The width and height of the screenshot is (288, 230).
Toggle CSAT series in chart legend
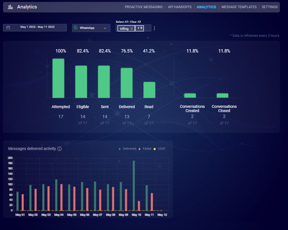coord(160,149)
